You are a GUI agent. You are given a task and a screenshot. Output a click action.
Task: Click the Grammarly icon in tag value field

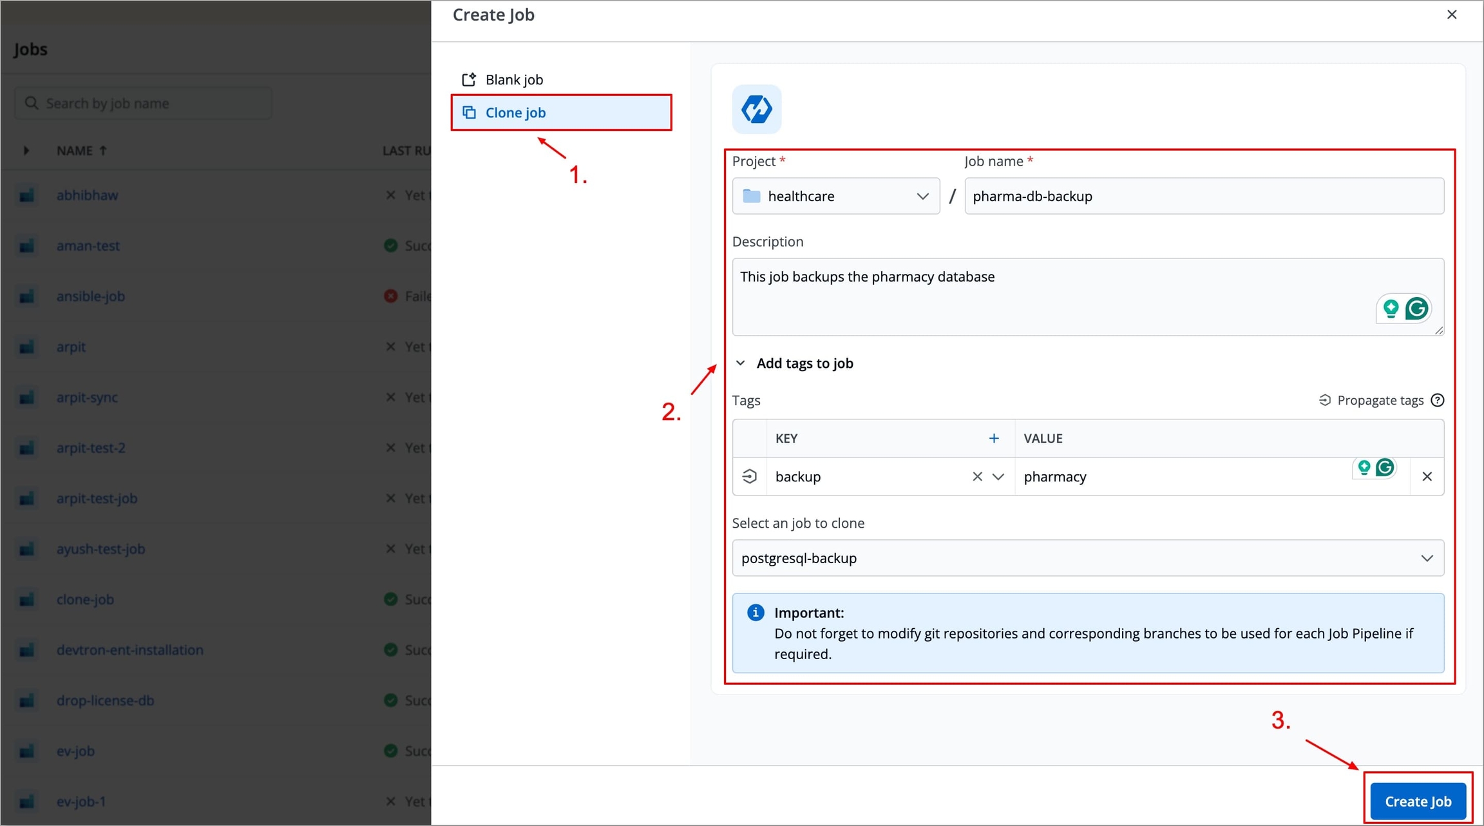pos(1385,468)
